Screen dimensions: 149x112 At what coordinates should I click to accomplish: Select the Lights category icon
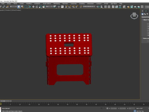[147, 14]
